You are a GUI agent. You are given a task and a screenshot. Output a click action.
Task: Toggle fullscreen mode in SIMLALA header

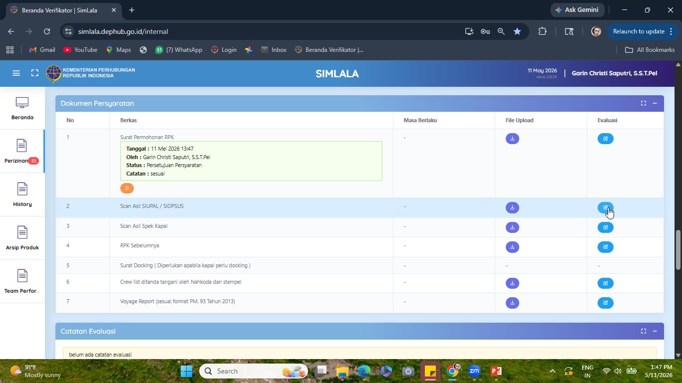(34, 73)
